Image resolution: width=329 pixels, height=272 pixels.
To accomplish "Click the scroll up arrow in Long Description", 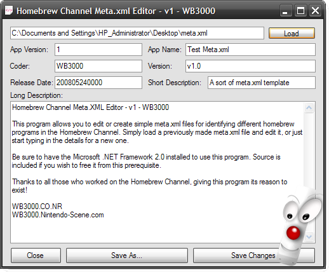I will (x=309, y=108).
